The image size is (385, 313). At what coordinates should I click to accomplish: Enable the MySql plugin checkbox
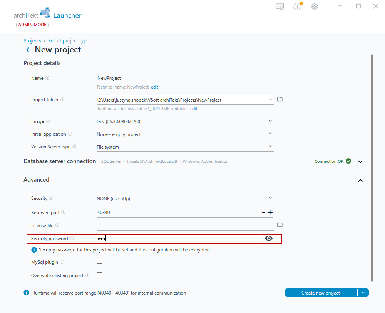click(100, 261)
